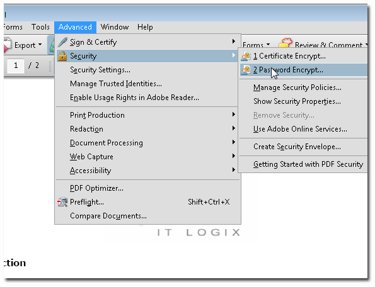Click the Review & Comment bubble icon
375x287 pixels.
point(285,43)
